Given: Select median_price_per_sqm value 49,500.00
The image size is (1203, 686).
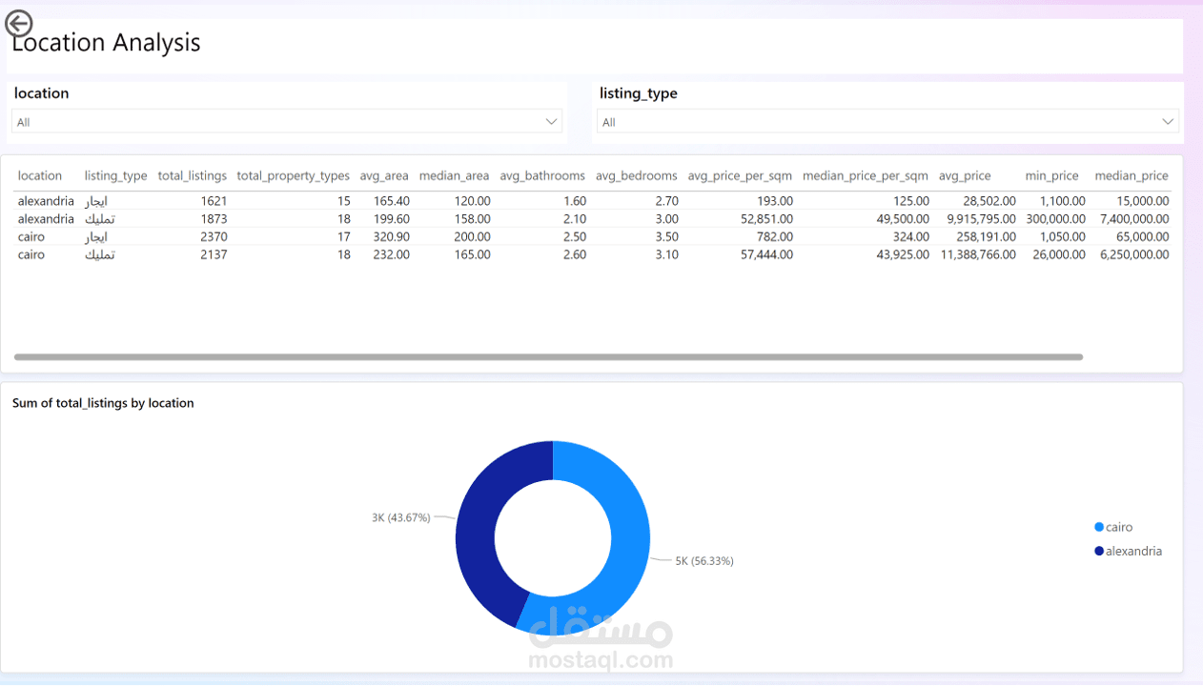Looking at the screenshot, I should click(903, 219).
